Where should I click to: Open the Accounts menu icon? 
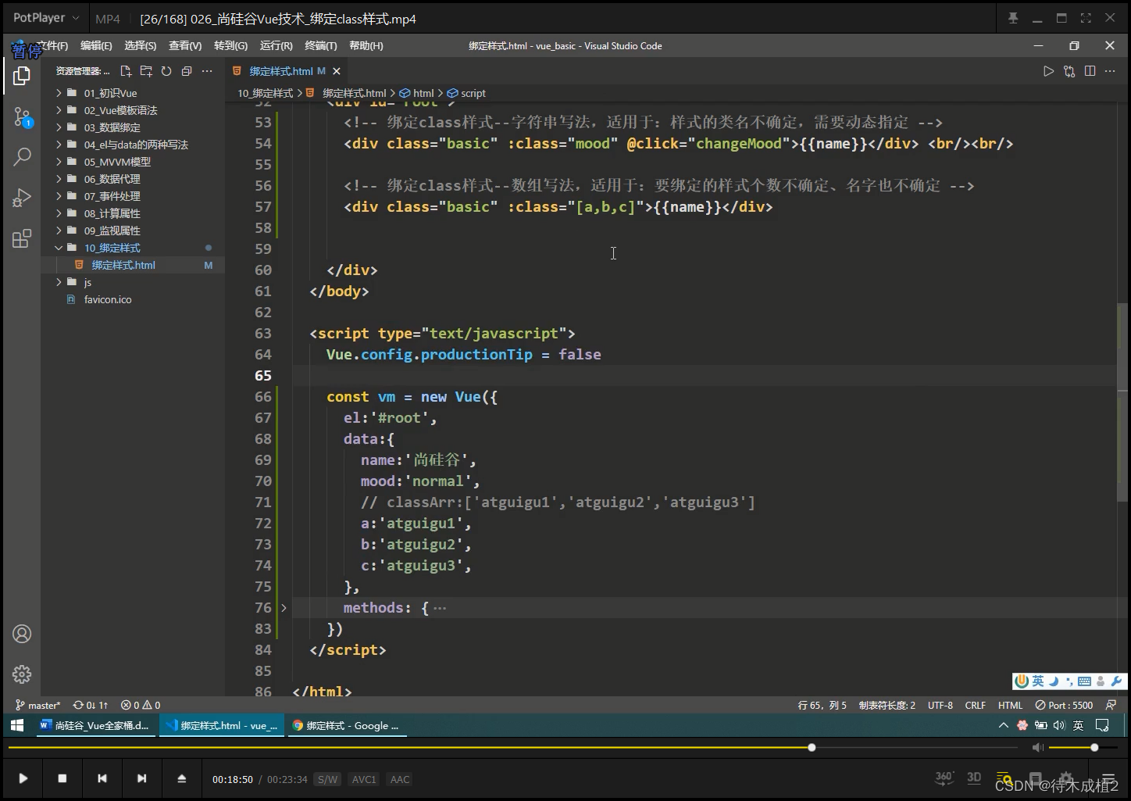22,634
